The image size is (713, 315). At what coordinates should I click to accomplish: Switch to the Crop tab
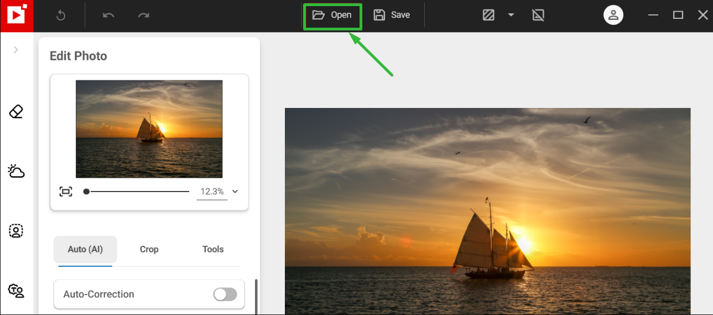click(149, 249)
